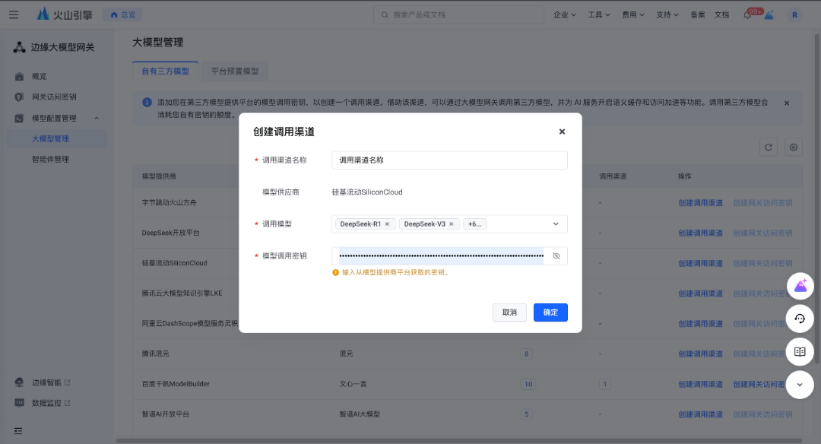This screenshot has width=821, height=444.
Task: Click the horizontal scrollbar at bottom
Action: pyautogui.click(x=458, y=441)
